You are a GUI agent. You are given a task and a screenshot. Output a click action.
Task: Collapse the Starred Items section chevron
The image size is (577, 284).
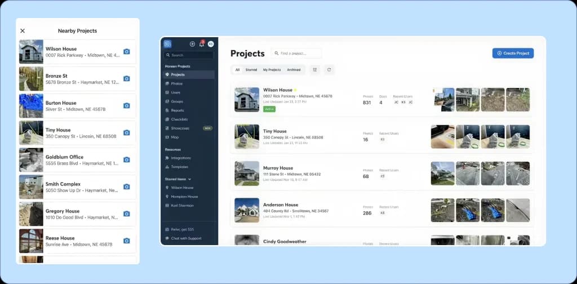[x=190, y=179]
